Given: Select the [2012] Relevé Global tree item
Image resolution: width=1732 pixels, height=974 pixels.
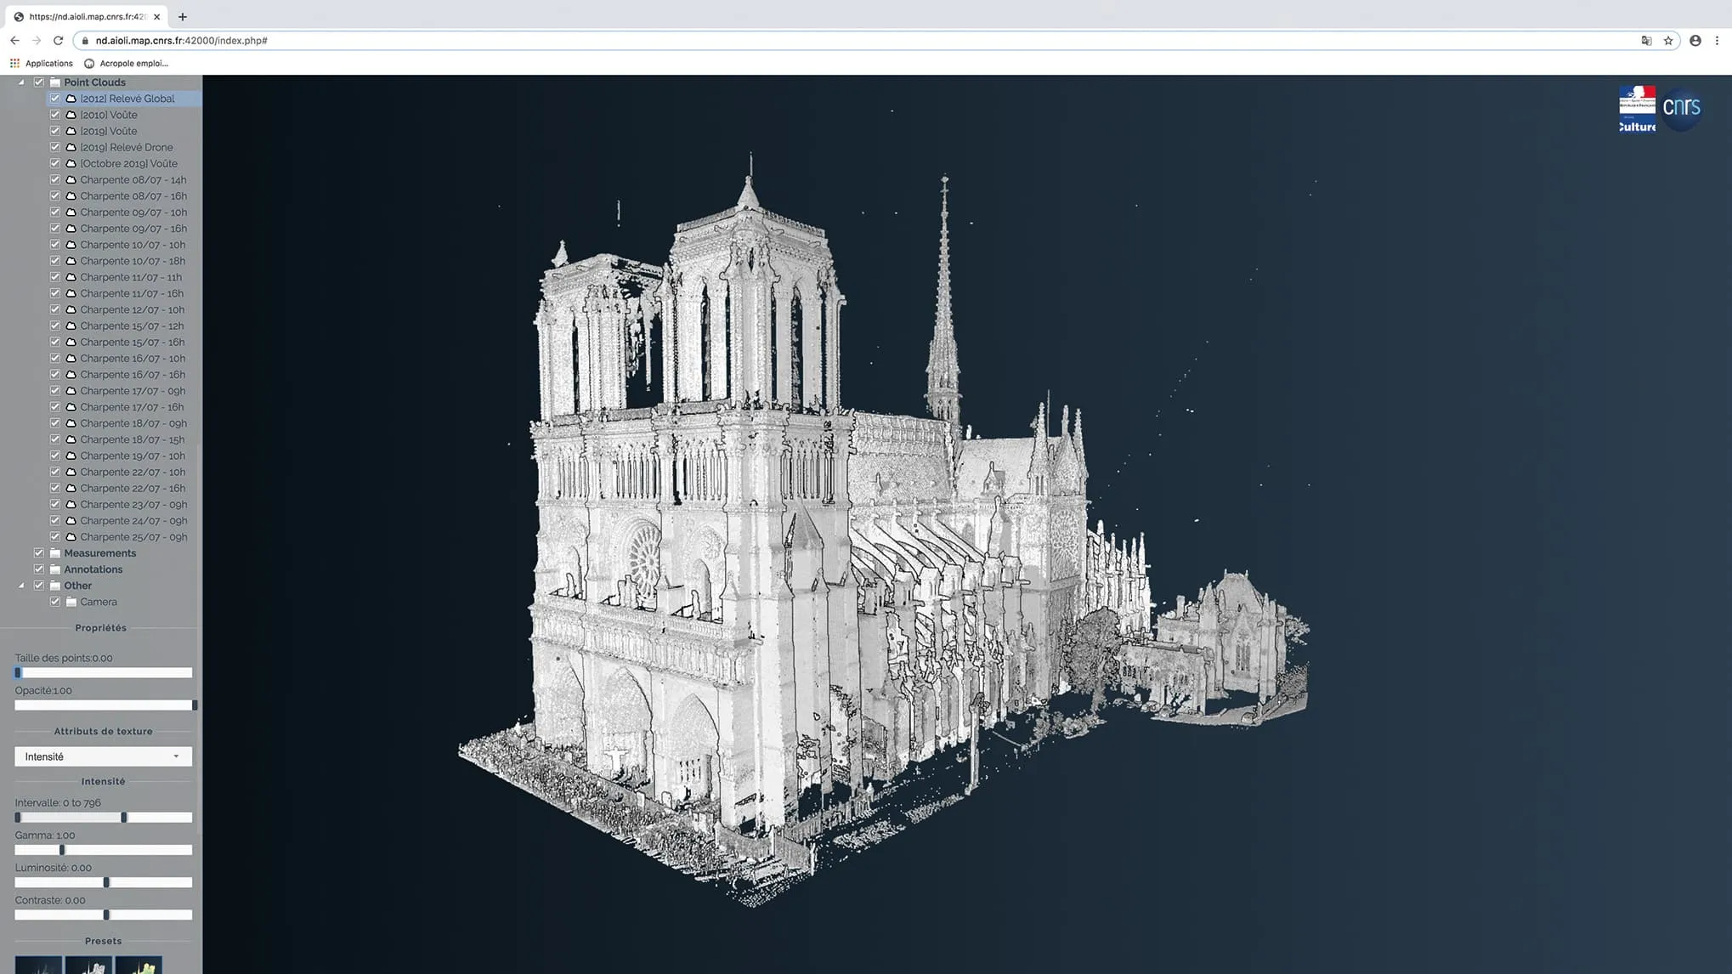Looking at the screenshot, I should [127, 99].
